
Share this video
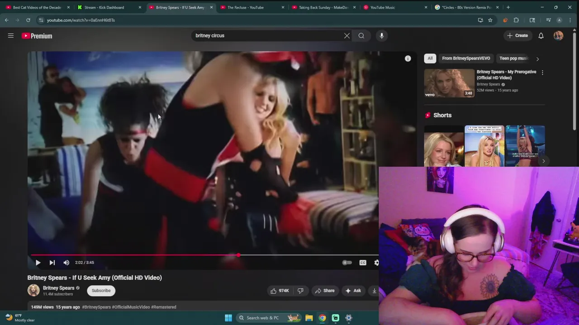(325, 291)
